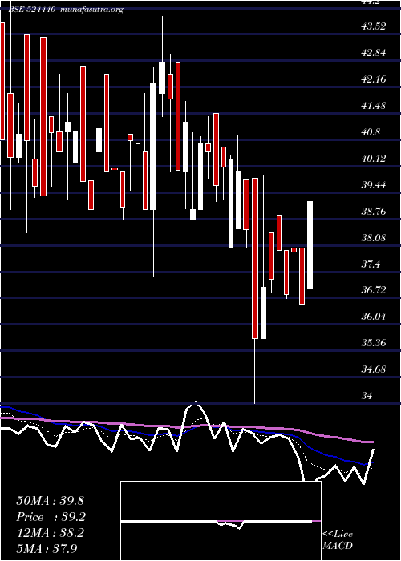Click the 5MA : 37.9 readout

coord(47,548)
